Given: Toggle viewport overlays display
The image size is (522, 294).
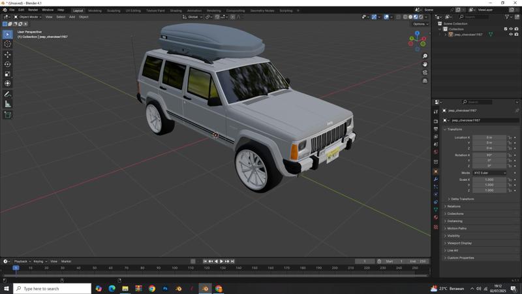Looking at the screenshot, I should [386, 17].
